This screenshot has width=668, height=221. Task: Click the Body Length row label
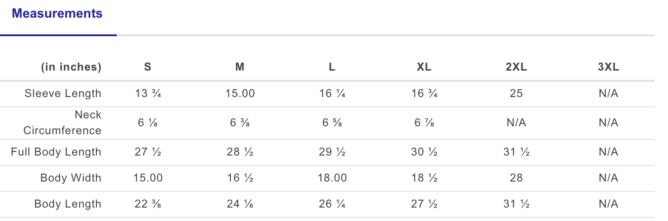pos(68,204)
